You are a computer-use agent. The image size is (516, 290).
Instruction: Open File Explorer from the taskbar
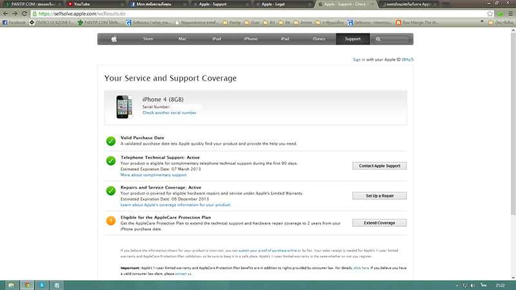coord(11,285)
